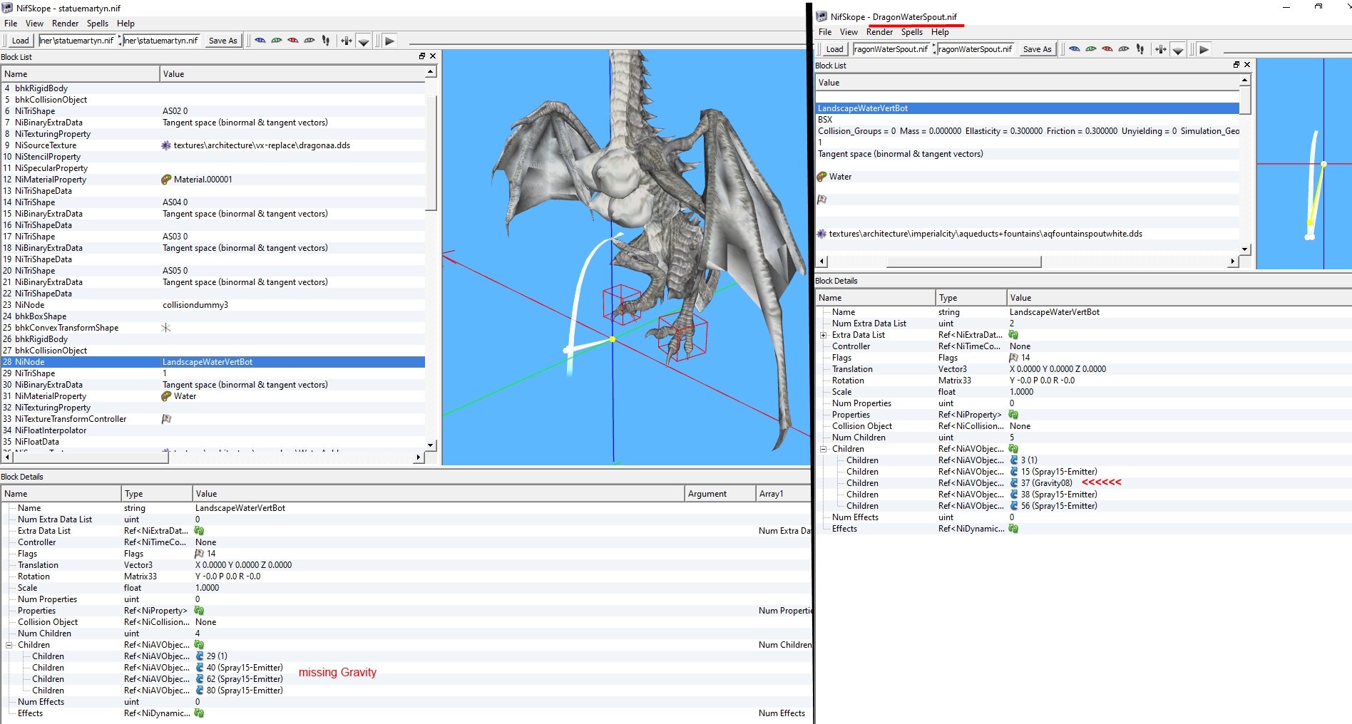Click the scroll-down arrow of statuemartyn Block List

click(x=431, y=445)
